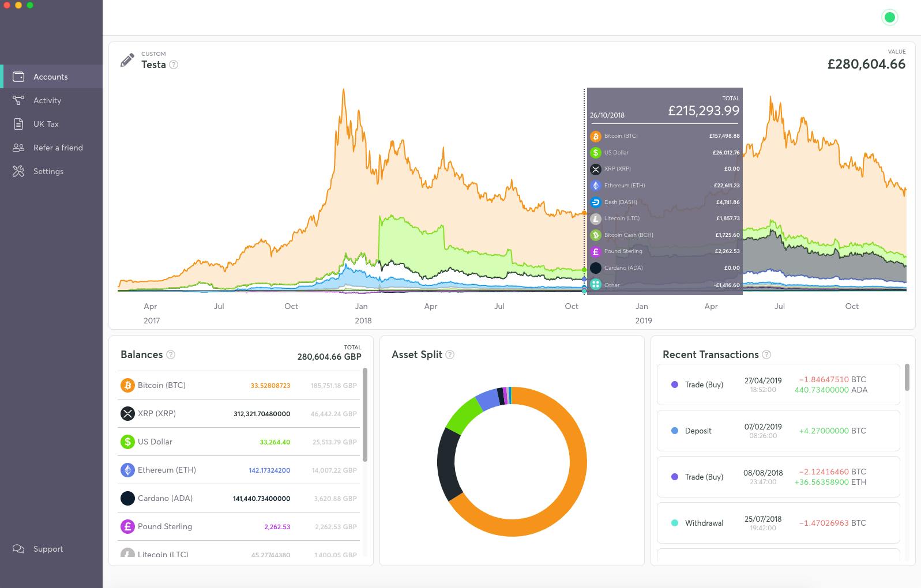The width and height of the screenshot is (921, 588).
Task: Click the green US Dollar donut segment
Action: [464, 413]
